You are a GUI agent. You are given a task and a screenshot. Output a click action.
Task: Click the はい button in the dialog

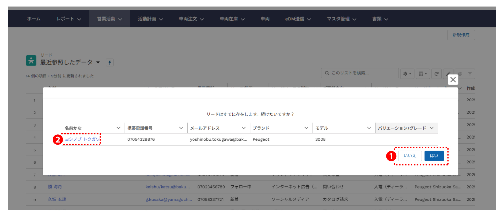click(x=434, y=156)
